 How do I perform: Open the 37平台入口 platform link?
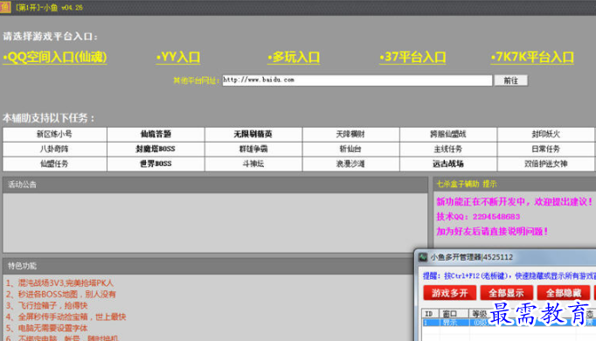point(412,57)
